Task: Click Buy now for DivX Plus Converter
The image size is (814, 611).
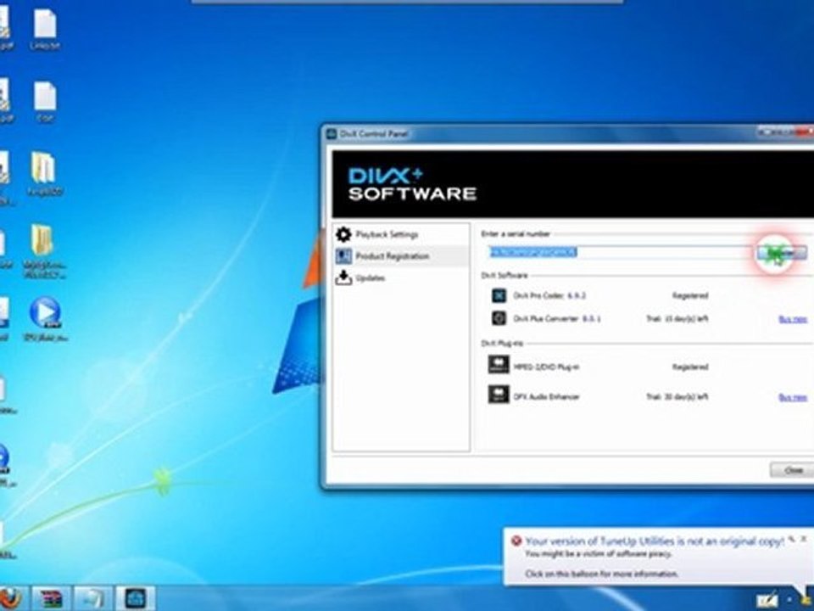Action: coord(793,319)
